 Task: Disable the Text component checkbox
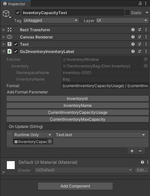click(16, 44)
